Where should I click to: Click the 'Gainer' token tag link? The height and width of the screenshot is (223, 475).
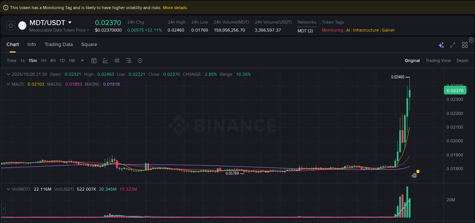coord(388,30)
